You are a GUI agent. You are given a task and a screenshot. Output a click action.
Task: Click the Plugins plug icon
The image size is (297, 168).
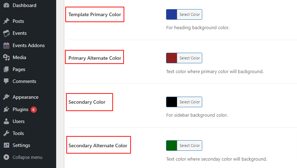click(6, 109)
